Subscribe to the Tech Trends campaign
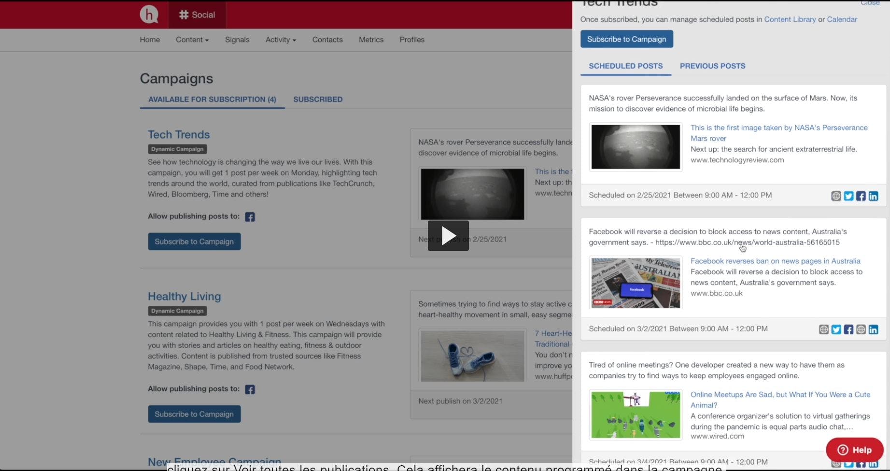This screenshot has width=890, height=471. click(x=194, y=241)
